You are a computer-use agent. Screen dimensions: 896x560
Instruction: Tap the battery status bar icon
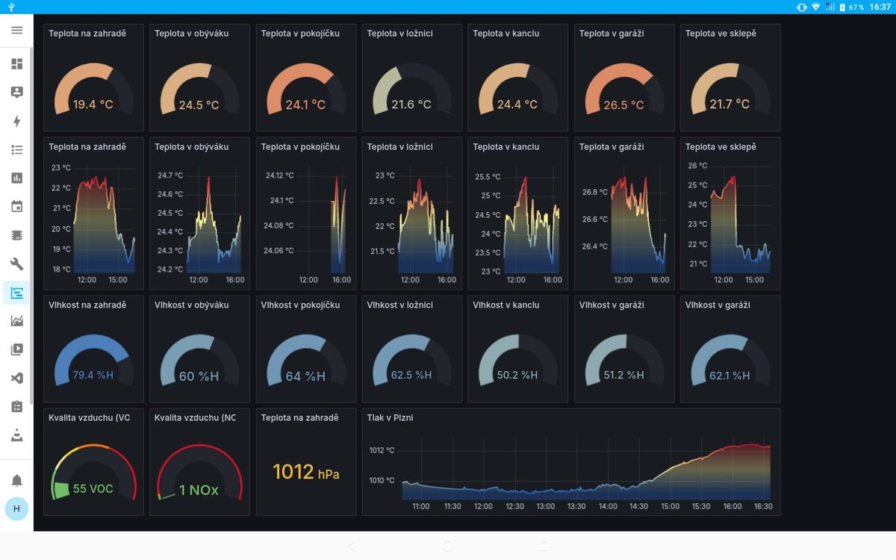(842, 7)
